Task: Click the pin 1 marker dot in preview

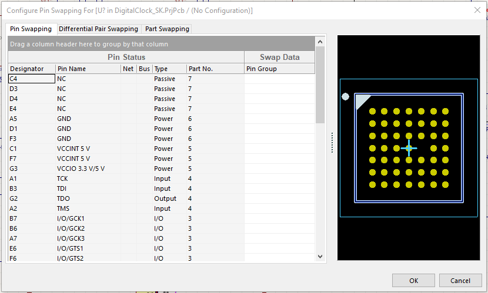Action: pos(346,97)
